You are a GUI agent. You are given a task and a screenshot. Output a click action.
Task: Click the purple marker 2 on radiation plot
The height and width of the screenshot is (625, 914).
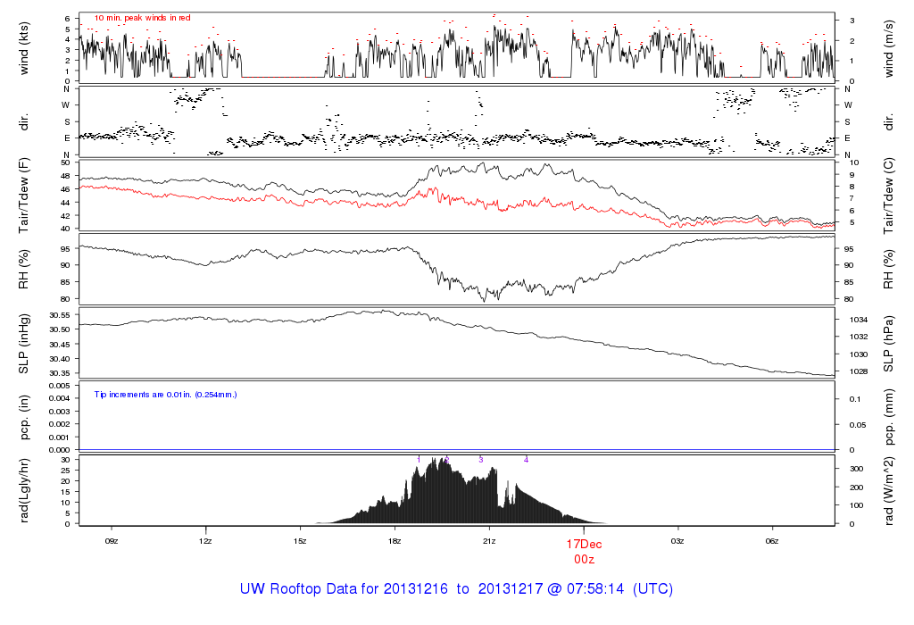(446, 459)
